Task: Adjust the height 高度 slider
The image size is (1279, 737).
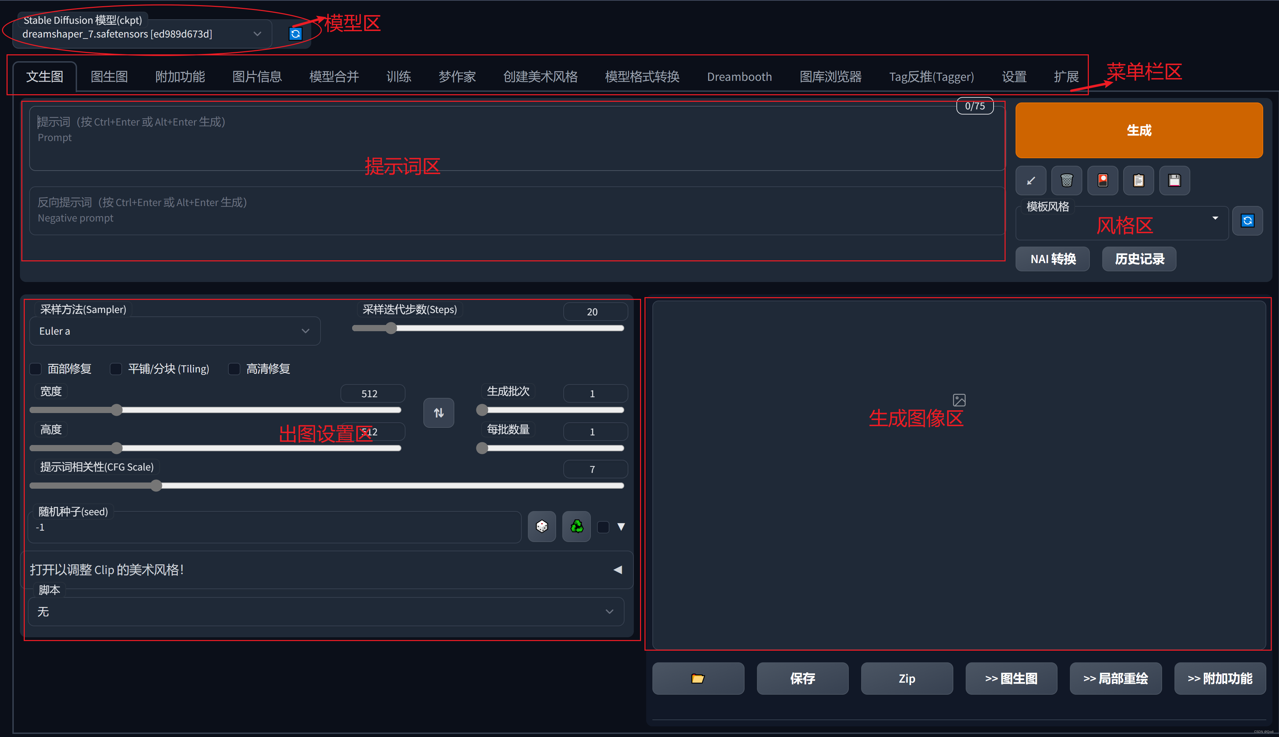Action: tap(216, 448)
